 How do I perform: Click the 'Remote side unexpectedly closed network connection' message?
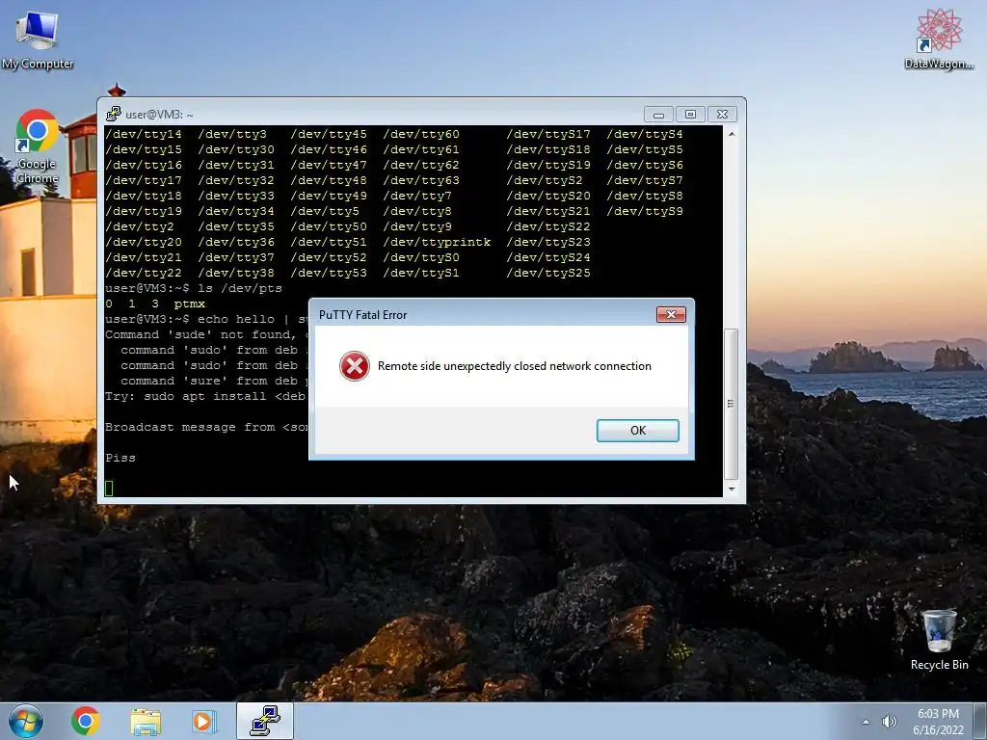click(515, 366)
